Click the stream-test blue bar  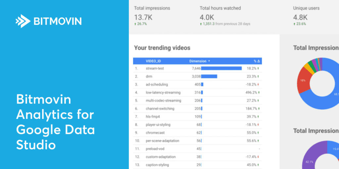pos(221,68)
